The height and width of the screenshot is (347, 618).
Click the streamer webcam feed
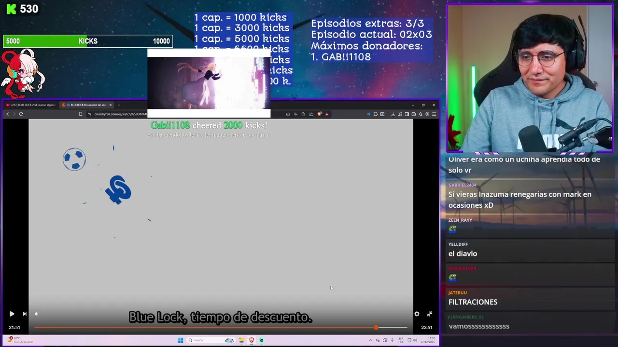coord(530,79)
